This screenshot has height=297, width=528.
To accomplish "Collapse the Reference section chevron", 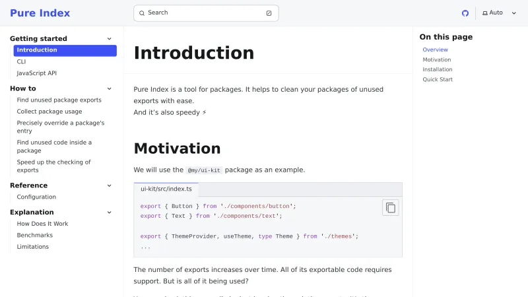I will [x=110, y=185].
